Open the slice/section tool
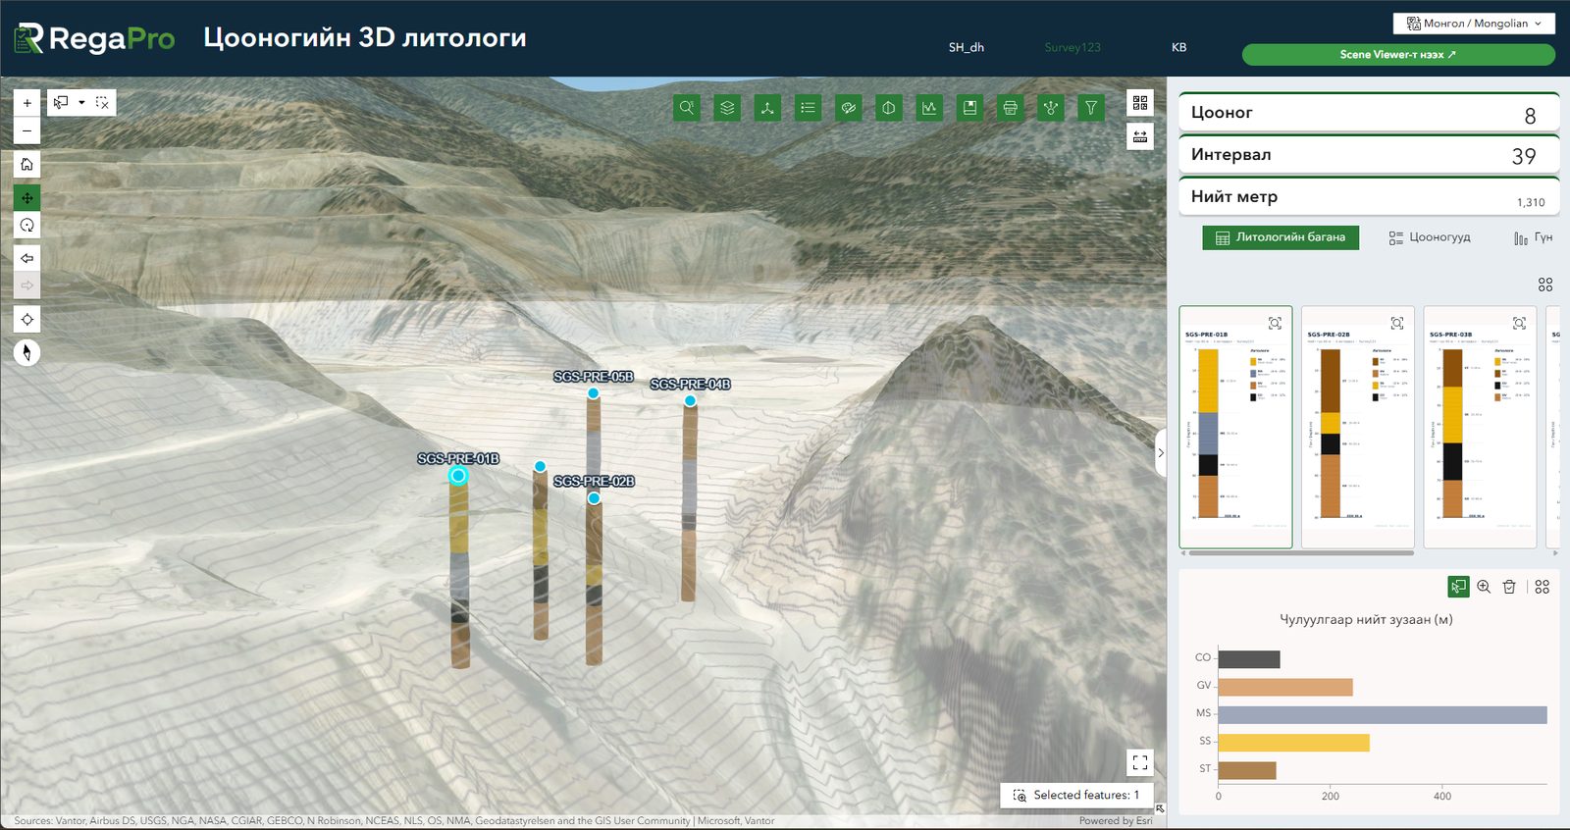The width and height of the screenshot is (1570, 830). [889, 108]
